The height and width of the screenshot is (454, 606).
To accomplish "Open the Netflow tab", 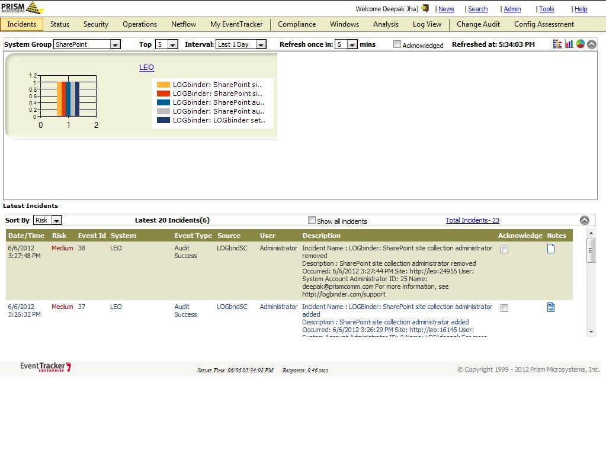I will 184,24.
